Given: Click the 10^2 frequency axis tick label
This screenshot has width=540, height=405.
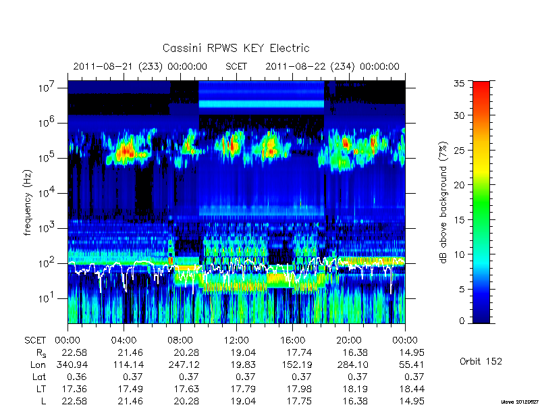Looking at the screenshot, I should [47, 263].
